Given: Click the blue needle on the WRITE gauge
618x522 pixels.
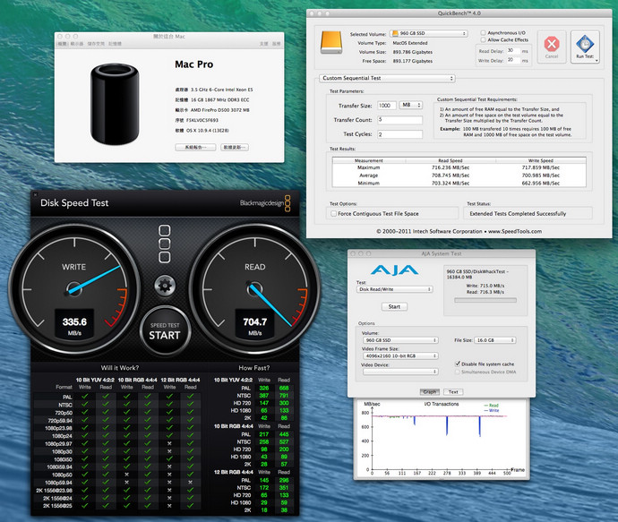Looking at the screenshot, I should 95,279.
